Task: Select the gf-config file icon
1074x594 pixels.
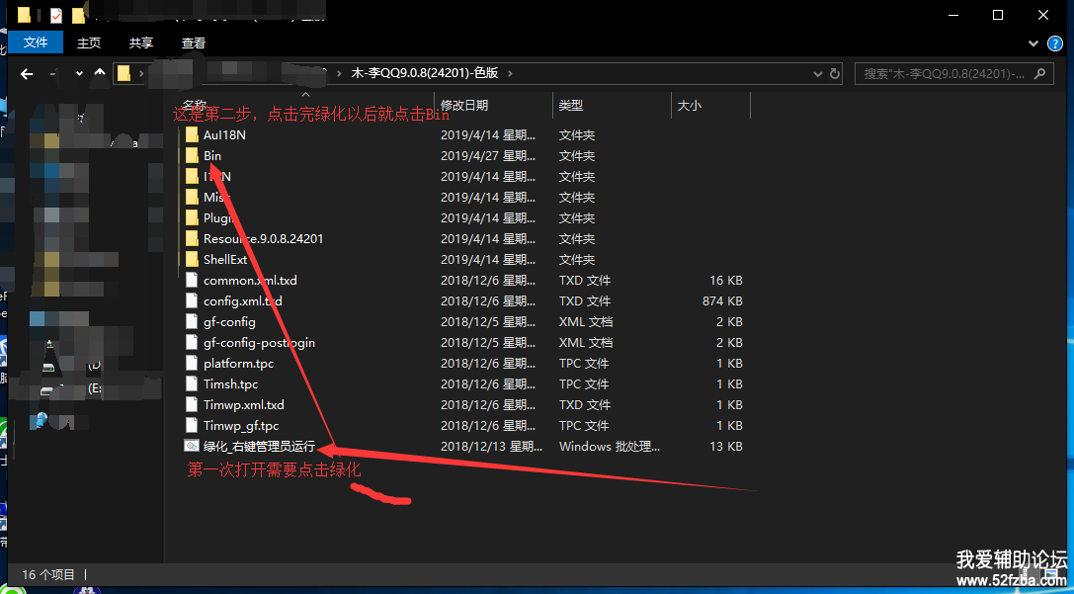Action: tap(192, 322)
